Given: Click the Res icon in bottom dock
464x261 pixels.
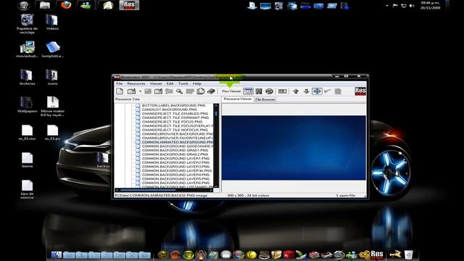Looking at the screenshot, I should [377, 254].
